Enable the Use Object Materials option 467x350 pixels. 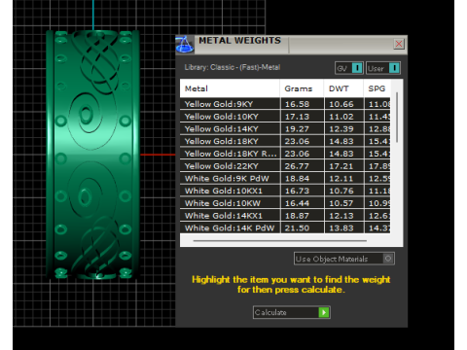pos(344,259)
